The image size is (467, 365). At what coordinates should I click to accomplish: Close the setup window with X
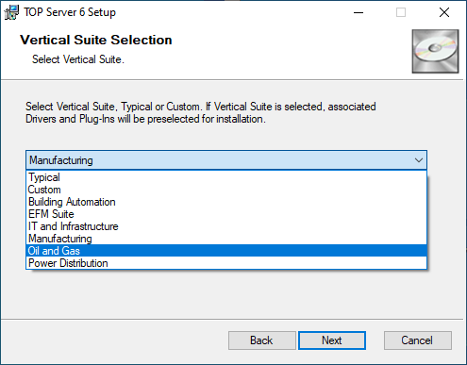click(x=444, y=12)
